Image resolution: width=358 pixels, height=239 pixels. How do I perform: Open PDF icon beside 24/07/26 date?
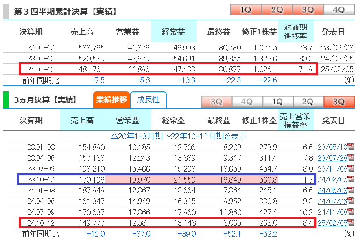pos(351,201)
